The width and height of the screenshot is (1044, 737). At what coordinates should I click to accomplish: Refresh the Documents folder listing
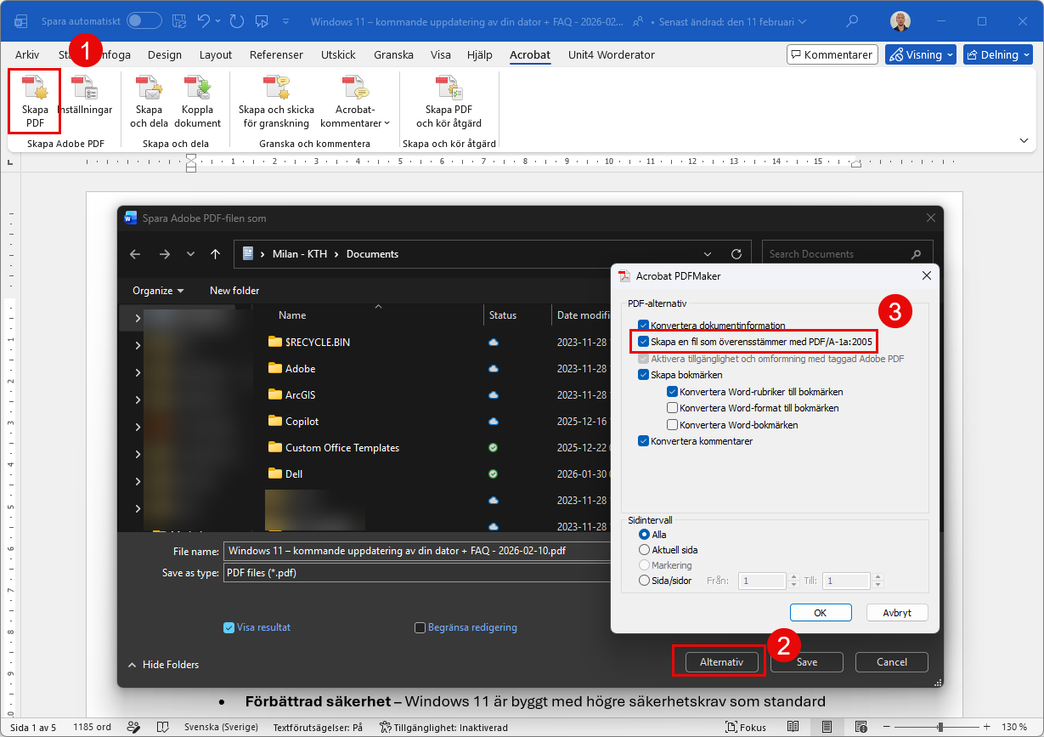click(x=736, y=254)
